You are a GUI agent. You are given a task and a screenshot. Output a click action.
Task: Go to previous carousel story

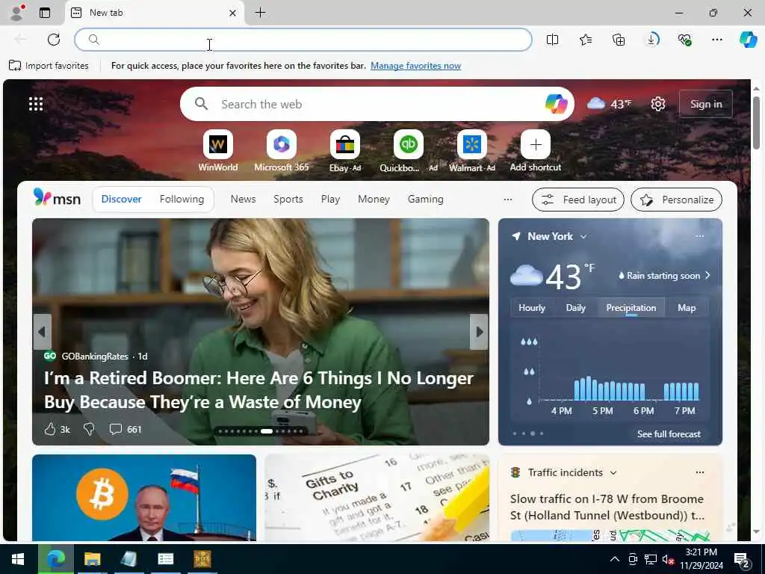(x=42, y=332)
